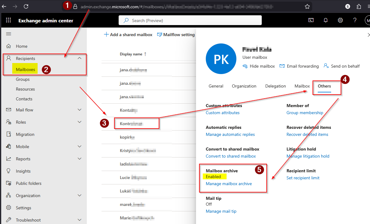The height and width of the screenshot is (224, 370).
Task: Expand the Mail flow section
Action: coord(80,110)
